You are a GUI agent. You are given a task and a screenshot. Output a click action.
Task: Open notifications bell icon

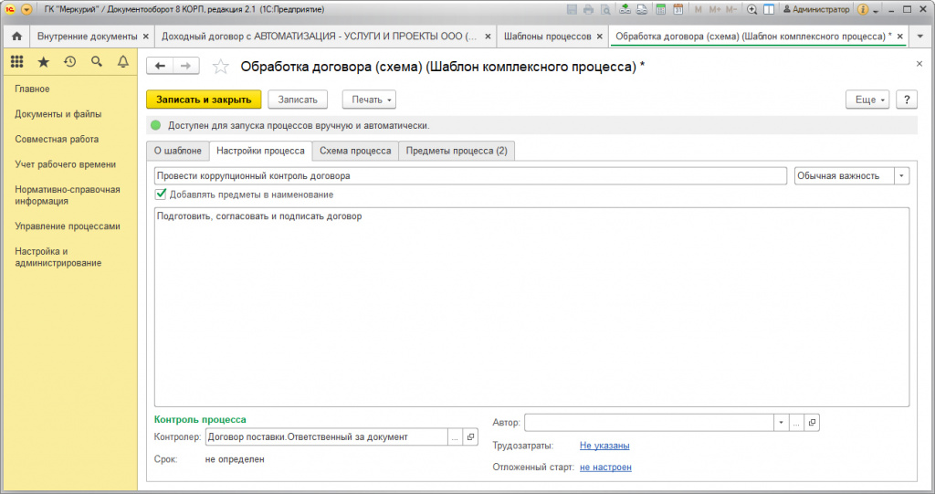tap(123, 61)
